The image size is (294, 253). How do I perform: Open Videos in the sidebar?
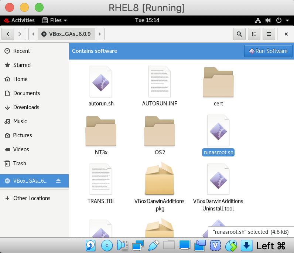pos(34,149)
